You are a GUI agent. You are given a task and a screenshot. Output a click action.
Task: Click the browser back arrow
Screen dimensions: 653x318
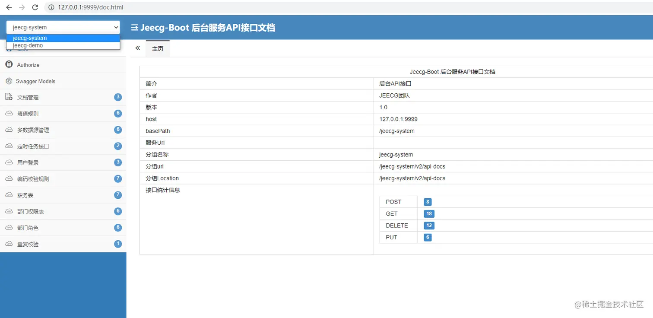click(9, 7)
